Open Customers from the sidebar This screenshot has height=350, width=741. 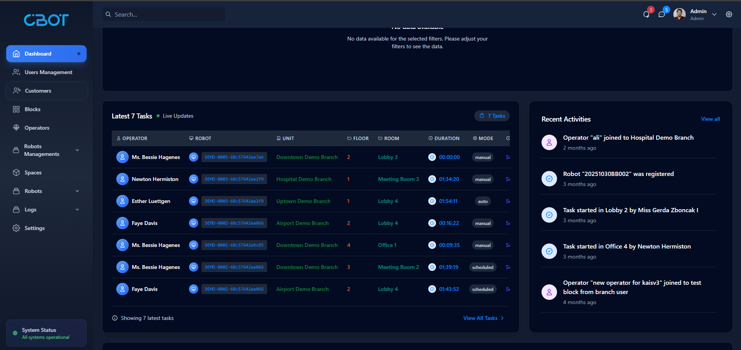coord(37,91)
